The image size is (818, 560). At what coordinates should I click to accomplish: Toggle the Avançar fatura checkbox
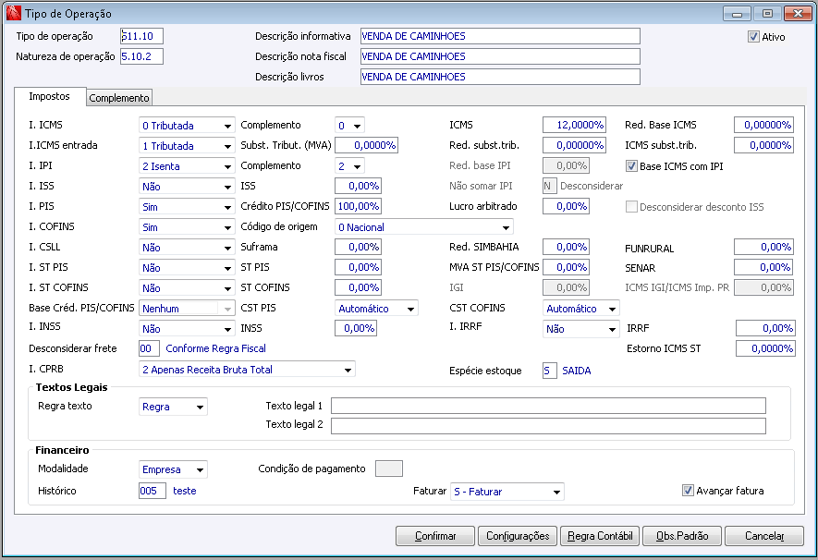point(688,491)
